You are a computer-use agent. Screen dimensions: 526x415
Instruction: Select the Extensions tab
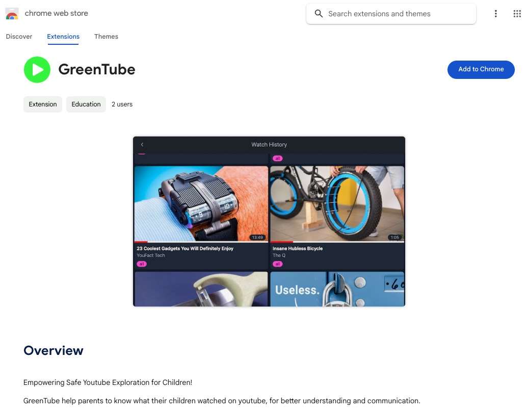(63, 37)
